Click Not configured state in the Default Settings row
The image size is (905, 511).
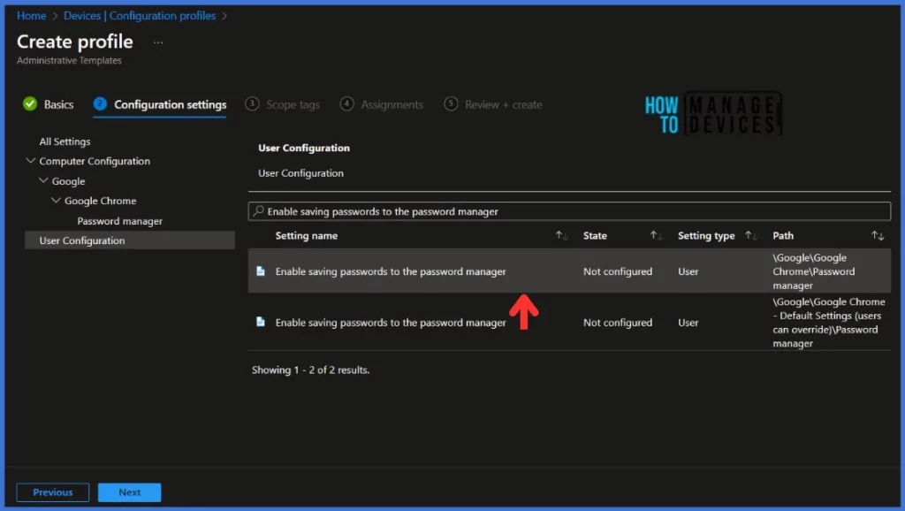pos(618,323)
